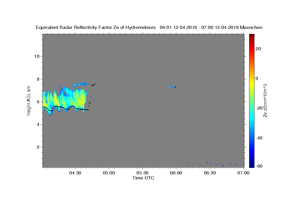Image resolution: width=302 pixels, height=201 pixels.
Task: Click the 'Ze dBmm^6/m^3' colorbar unit label
Action: (x=265, y=100)
